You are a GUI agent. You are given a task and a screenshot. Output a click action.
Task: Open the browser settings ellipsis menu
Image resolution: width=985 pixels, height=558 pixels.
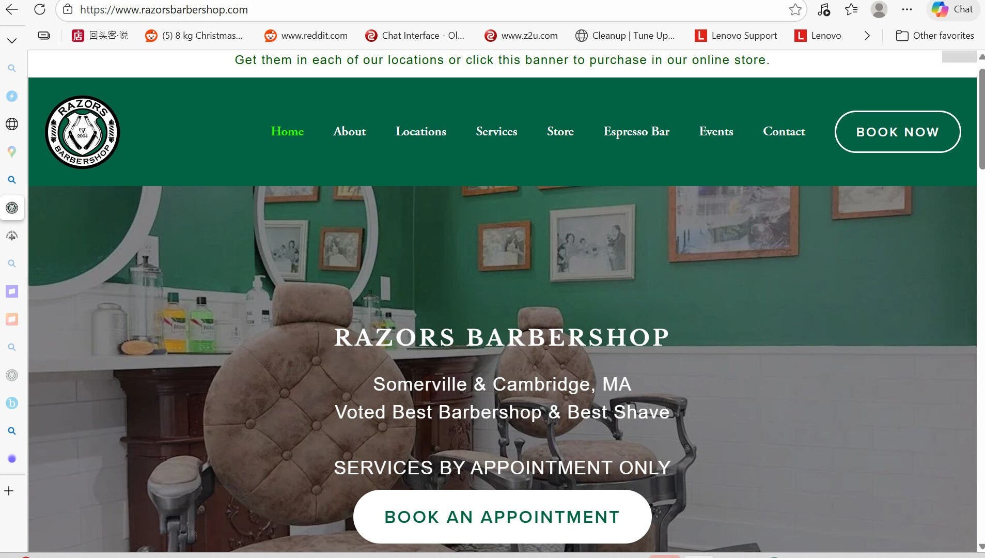tap(906, 9)
